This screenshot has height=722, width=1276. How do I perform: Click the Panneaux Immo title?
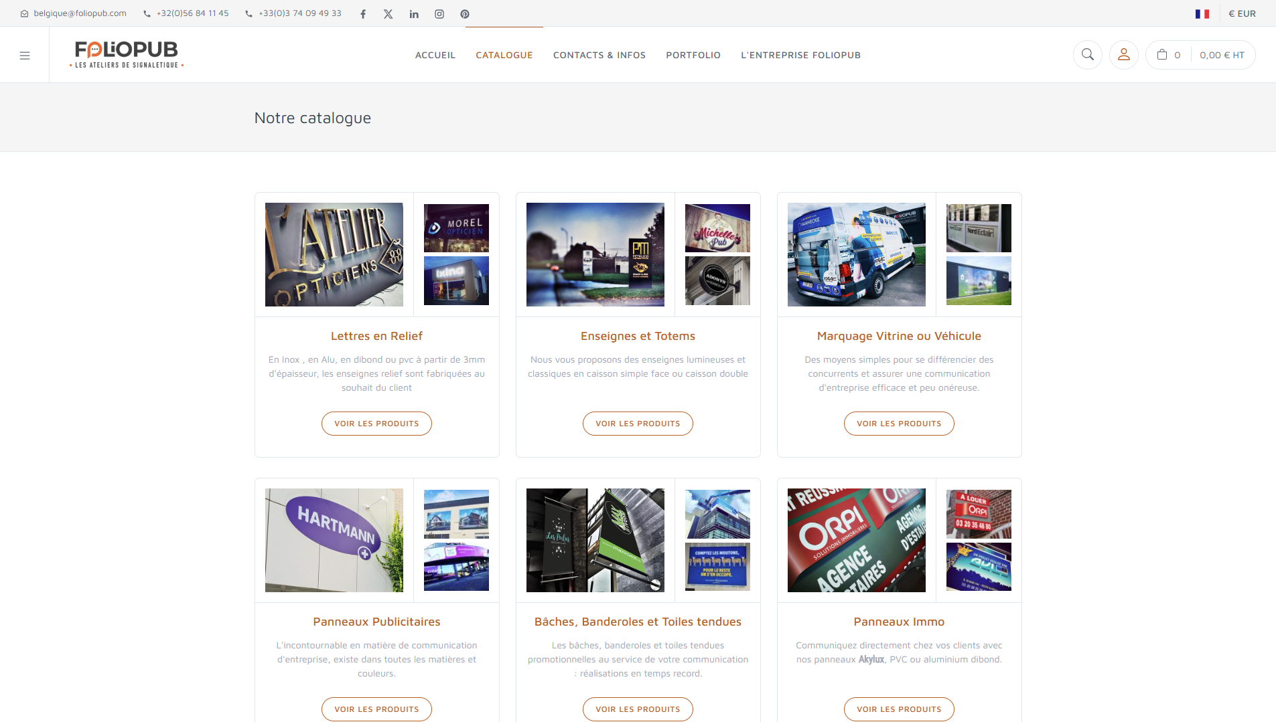[899, 622]
